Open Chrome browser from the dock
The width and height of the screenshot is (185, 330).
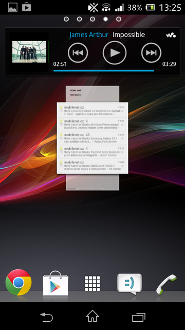[x=18, y=283]
